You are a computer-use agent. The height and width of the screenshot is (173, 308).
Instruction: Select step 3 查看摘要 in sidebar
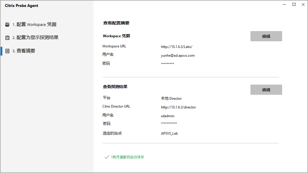click(x=24, y=51)
